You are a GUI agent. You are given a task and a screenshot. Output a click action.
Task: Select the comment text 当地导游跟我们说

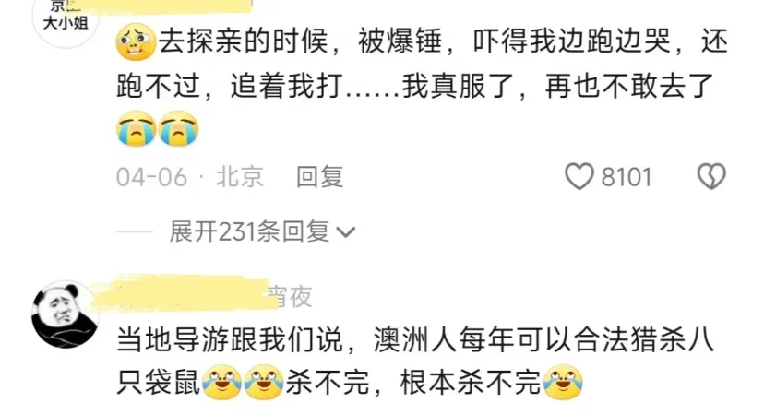point(230,339)
